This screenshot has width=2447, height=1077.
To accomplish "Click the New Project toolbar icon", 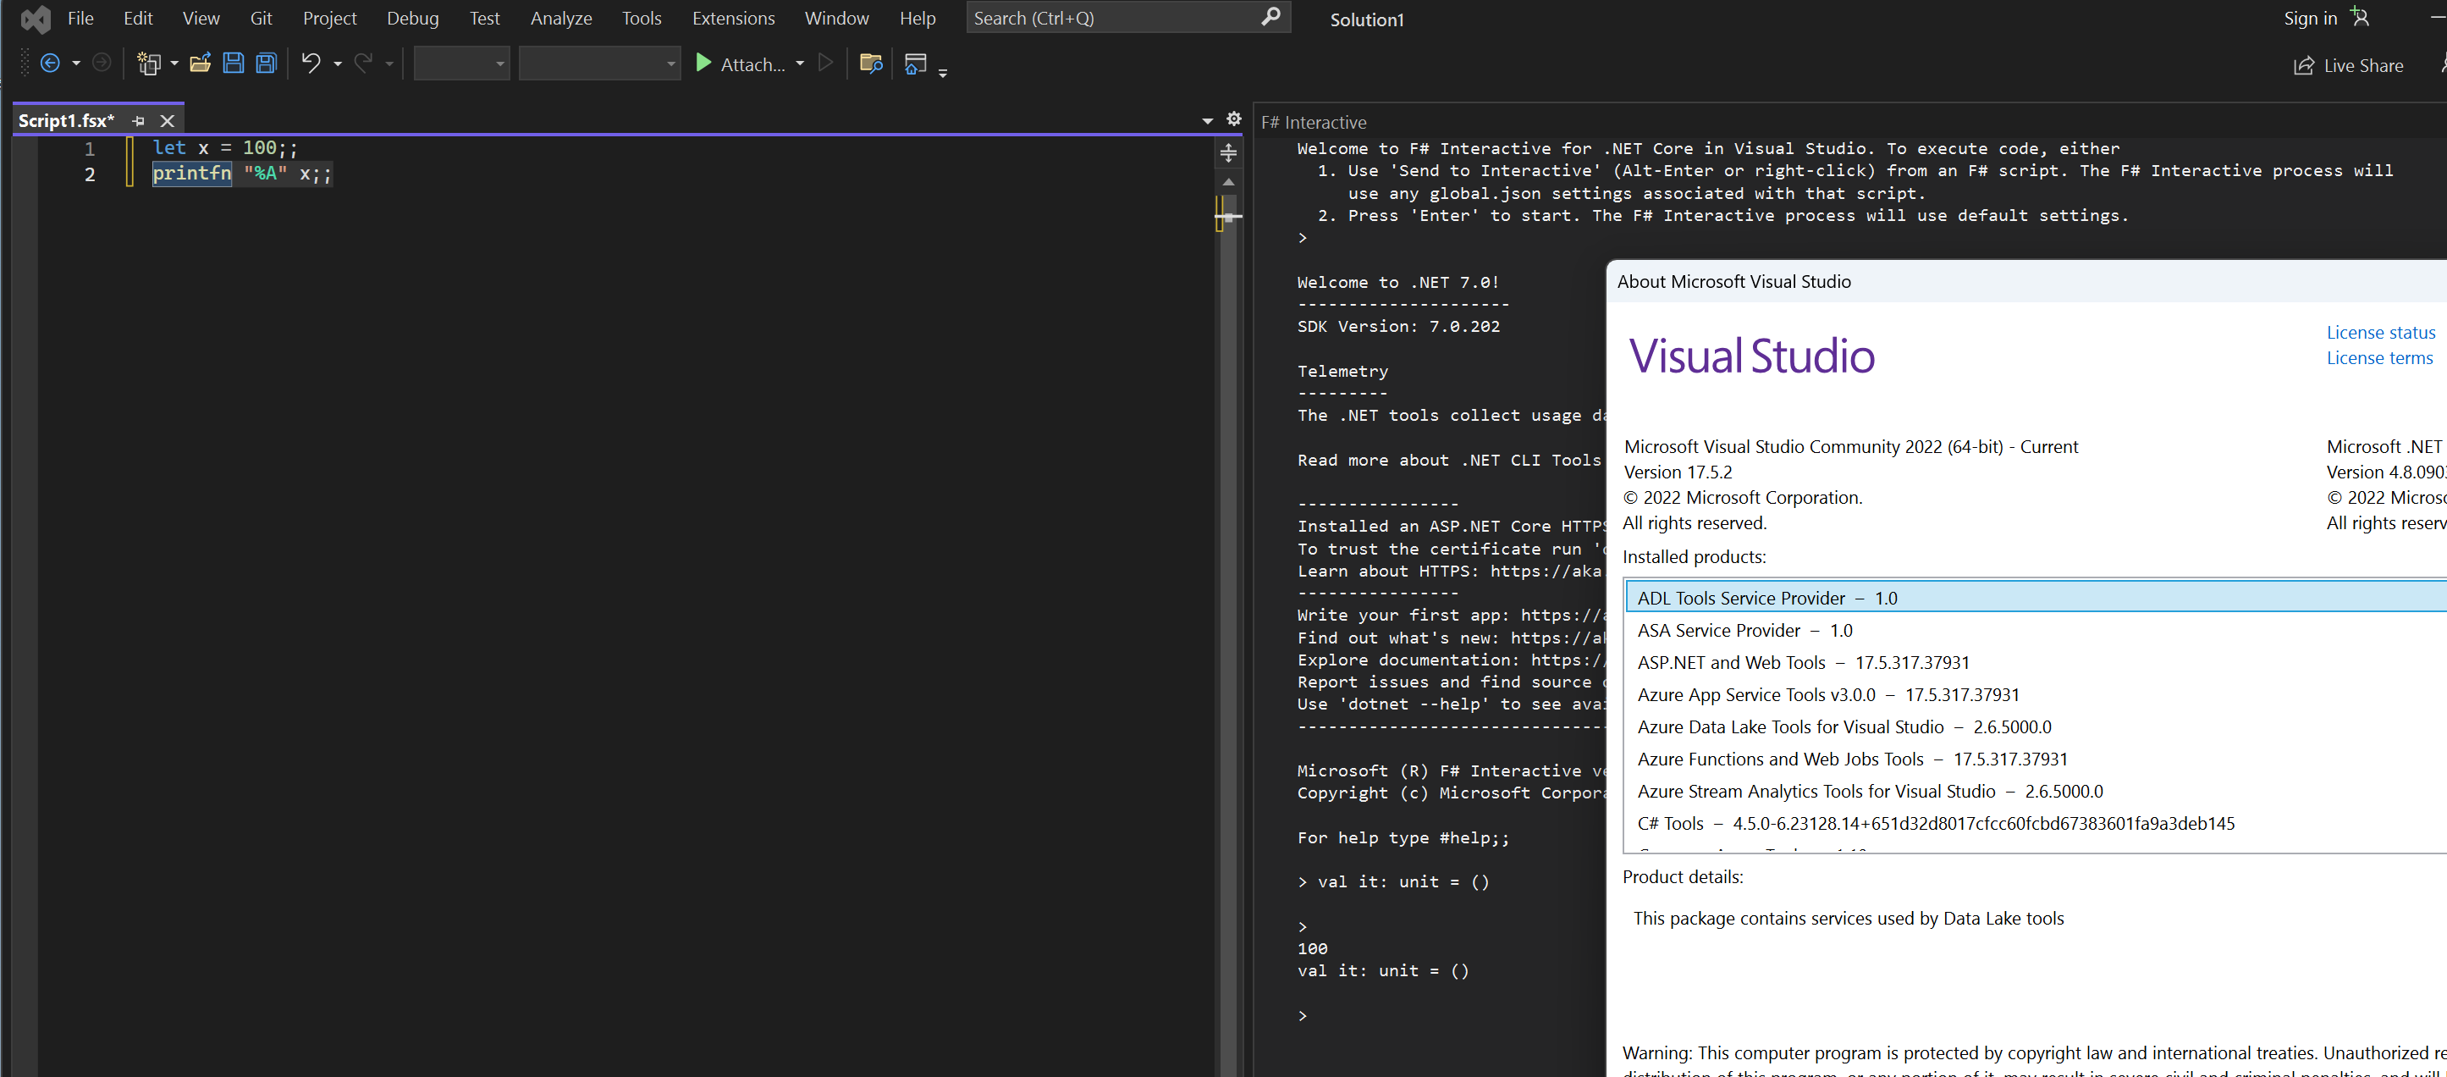I will click(150, 63).
